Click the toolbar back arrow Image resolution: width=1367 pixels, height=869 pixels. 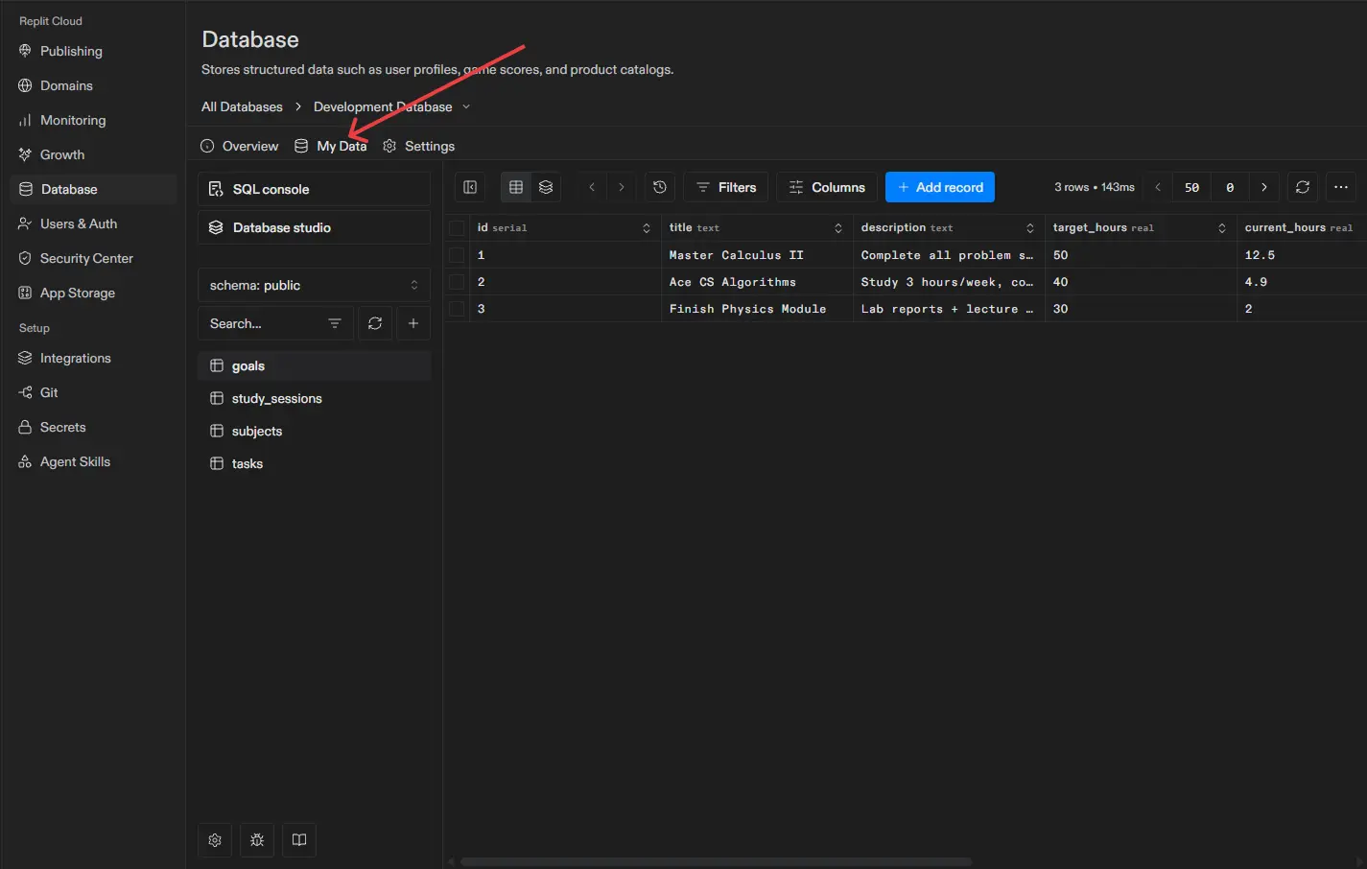pos(592,187)
